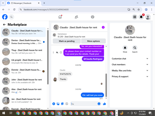Reload the page in browser toolbar
155x116 pixels.
click(14, 10)
